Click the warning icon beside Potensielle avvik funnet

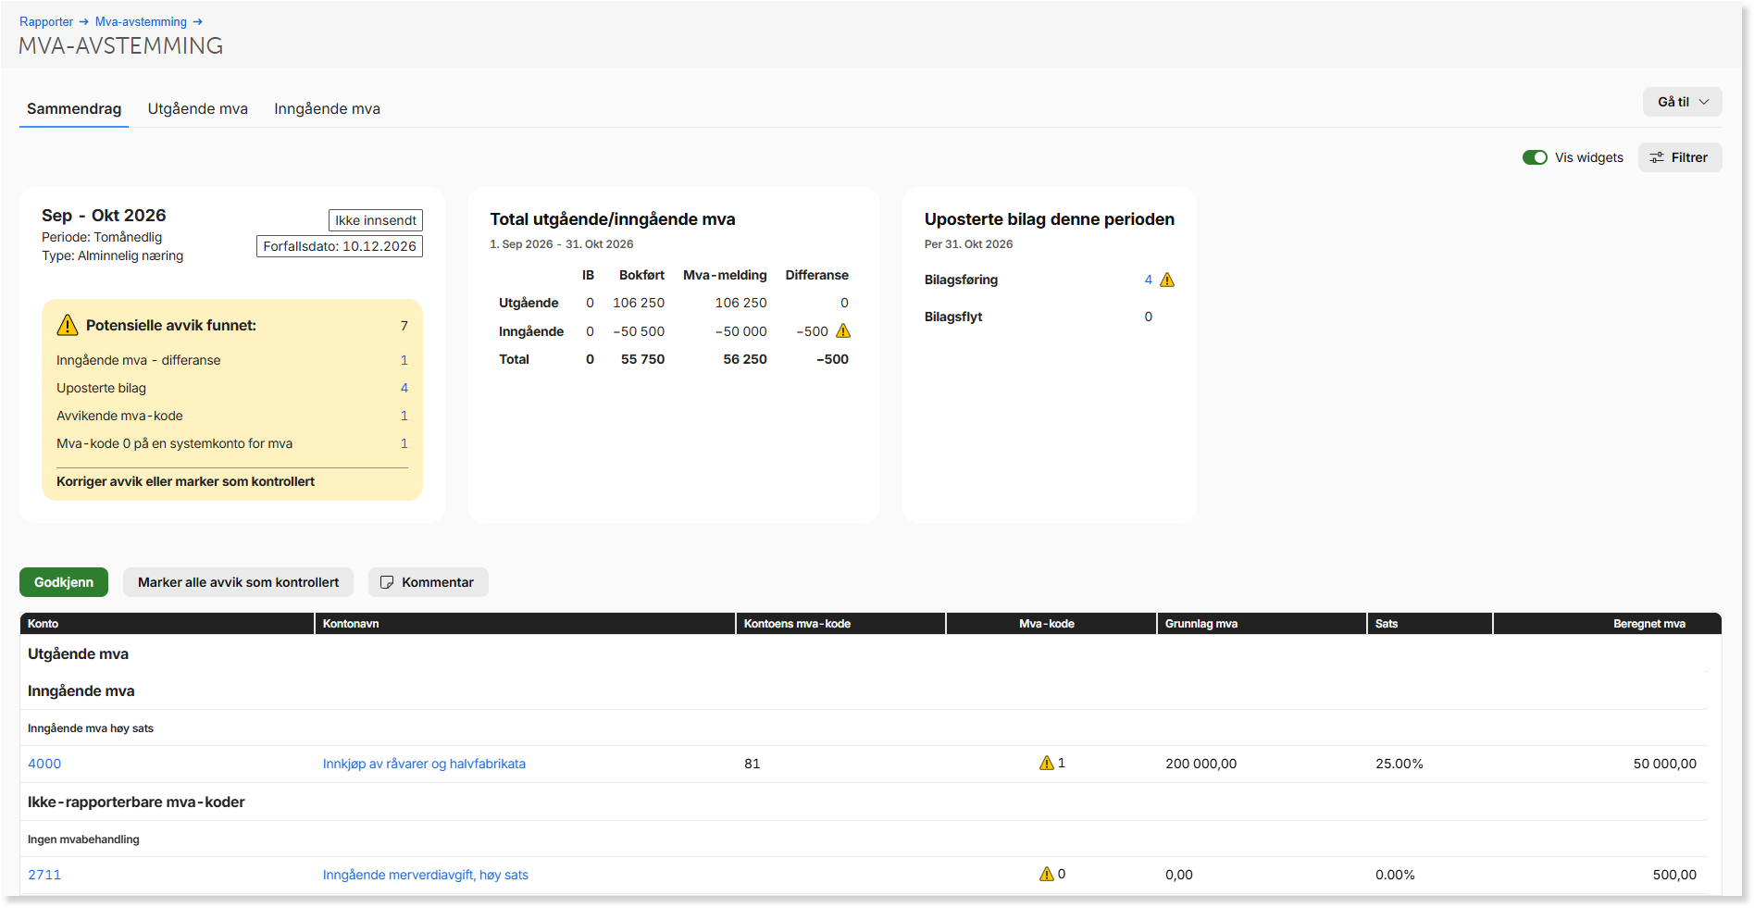pos(68,325)
